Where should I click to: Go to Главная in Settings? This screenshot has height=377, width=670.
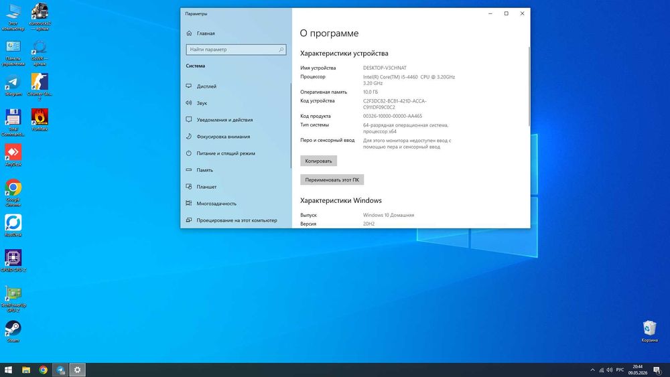pos(237,33)
